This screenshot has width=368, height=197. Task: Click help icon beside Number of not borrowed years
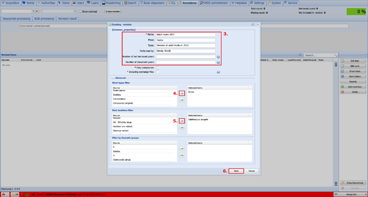point(218,57)
